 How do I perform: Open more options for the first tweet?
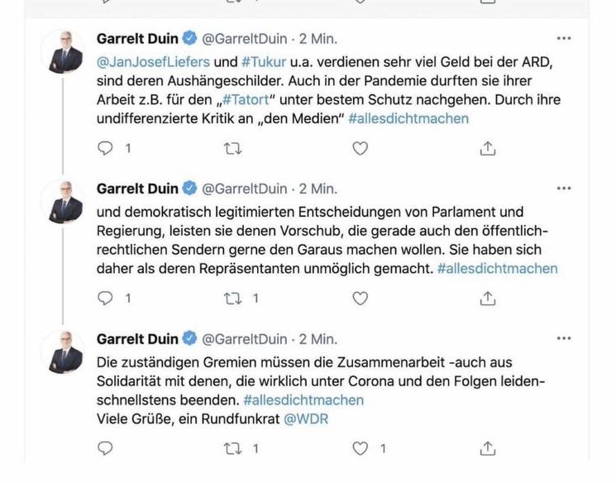[x=564, y=38]
